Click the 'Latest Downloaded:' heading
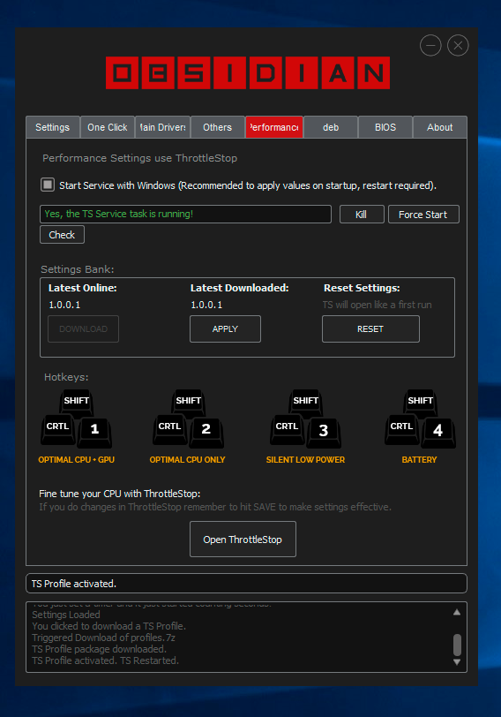This screenshot has width=501, height=717. click(239, 288)
